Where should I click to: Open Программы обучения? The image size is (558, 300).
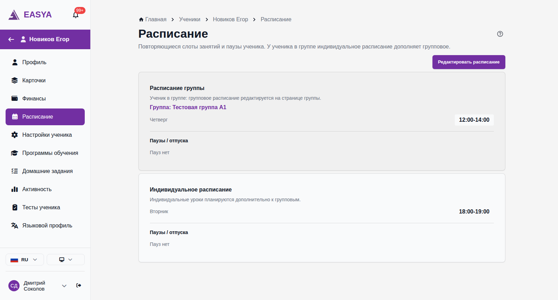(45, 153)
